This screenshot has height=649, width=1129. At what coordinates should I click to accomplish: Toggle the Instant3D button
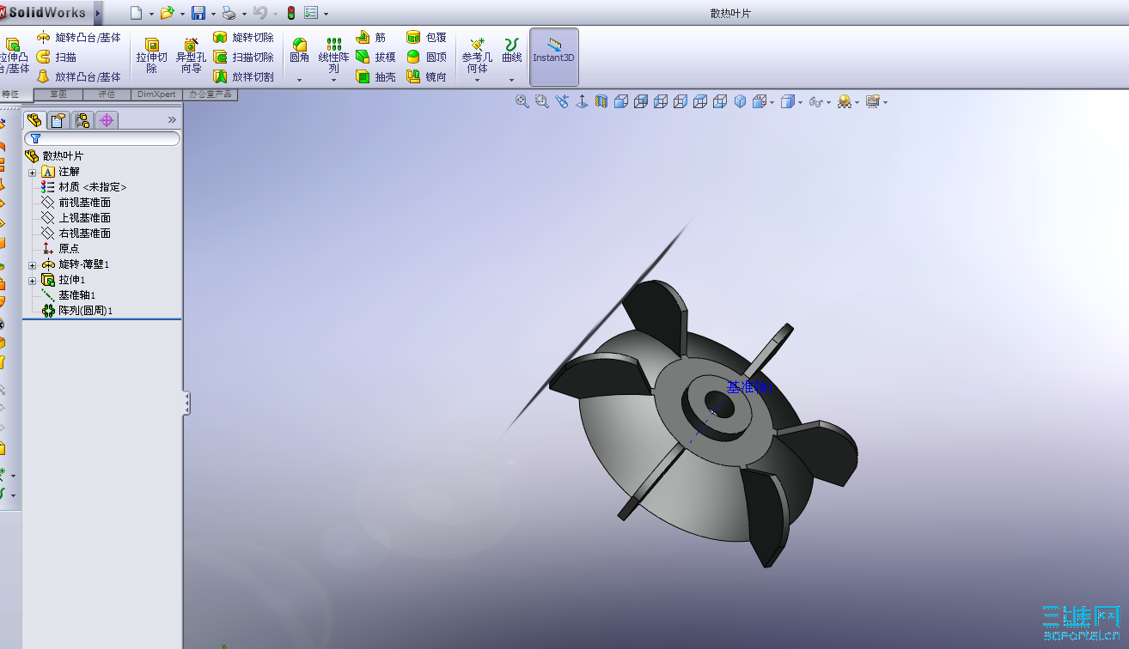[554, 57]
